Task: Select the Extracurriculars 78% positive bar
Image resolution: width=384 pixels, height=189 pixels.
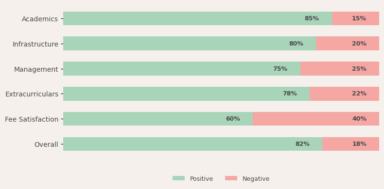Action: (186, 94)
